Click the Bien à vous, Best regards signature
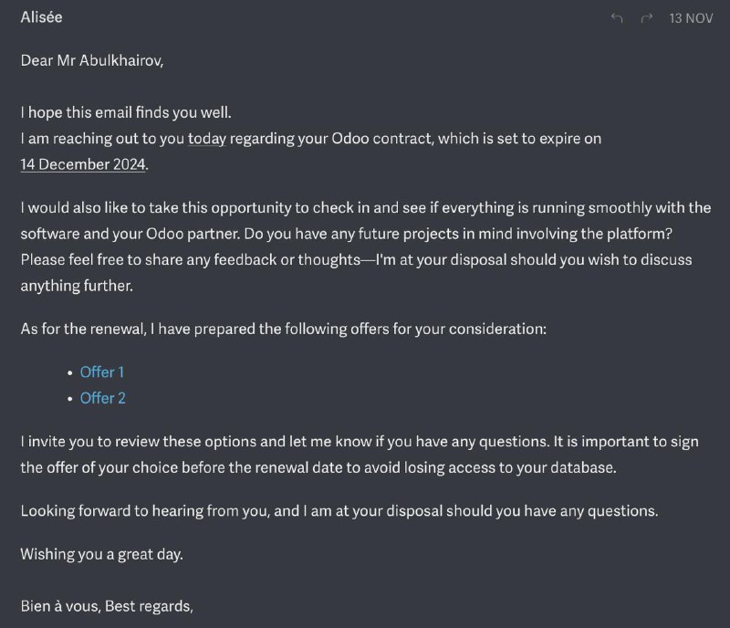The height and width of the screenshot is (628, 730). coord(107,606)
